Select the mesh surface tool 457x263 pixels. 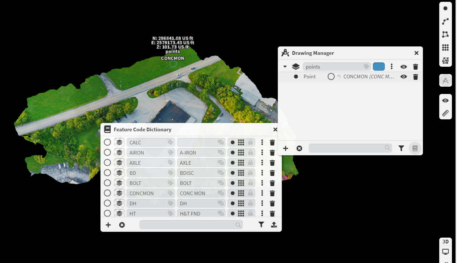(445, 60)
